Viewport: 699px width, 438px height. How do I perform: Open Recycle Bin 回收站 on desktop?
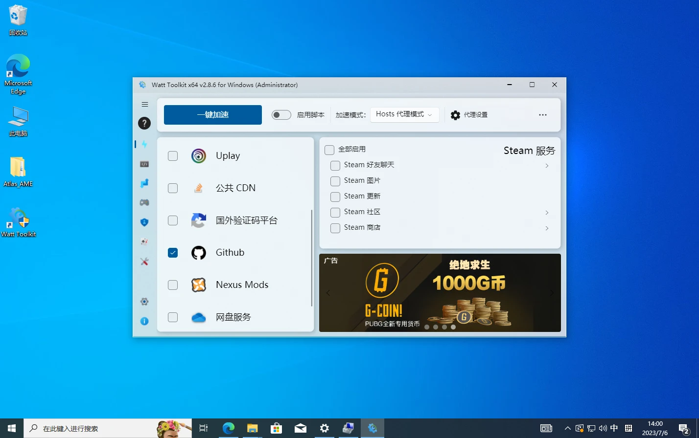point(18,21)
